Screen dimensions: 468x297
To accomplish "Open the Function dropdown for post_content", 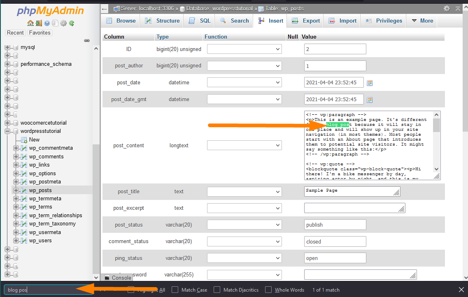I will pos(244,146).
